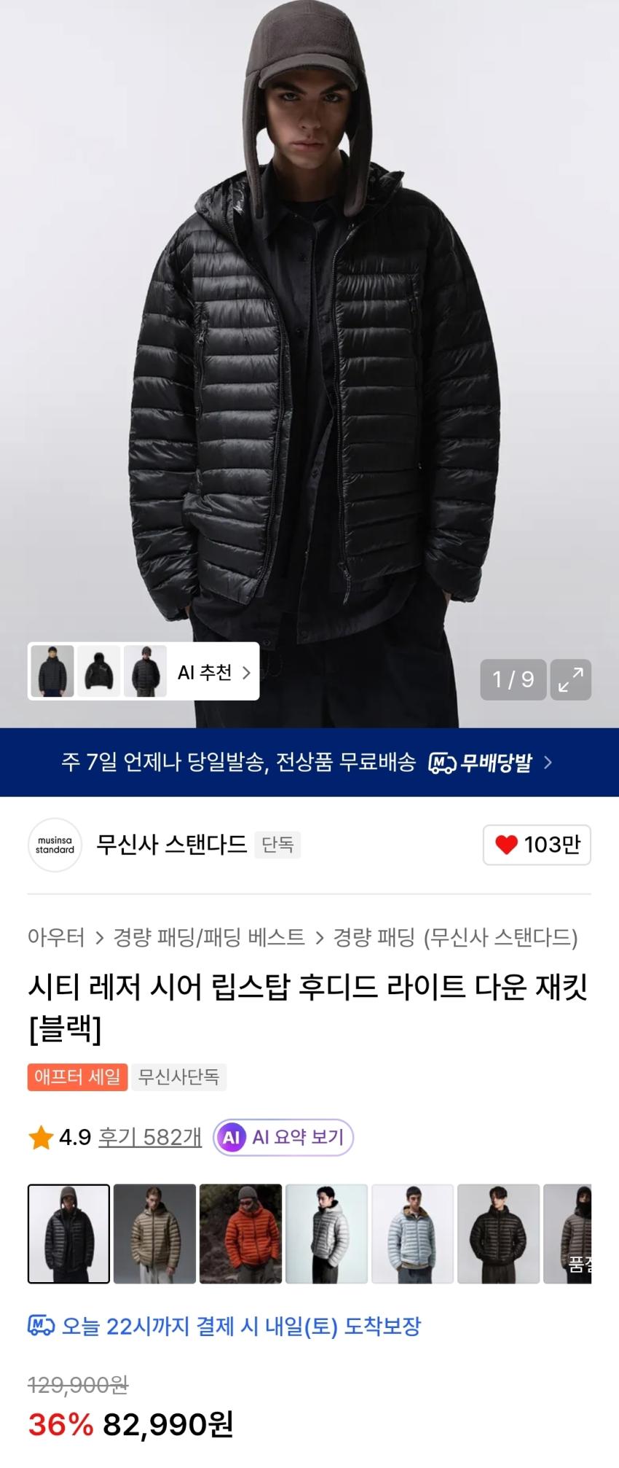Tap the 무신사단독 tag
619x1468 pixels.
point(179,1077)
